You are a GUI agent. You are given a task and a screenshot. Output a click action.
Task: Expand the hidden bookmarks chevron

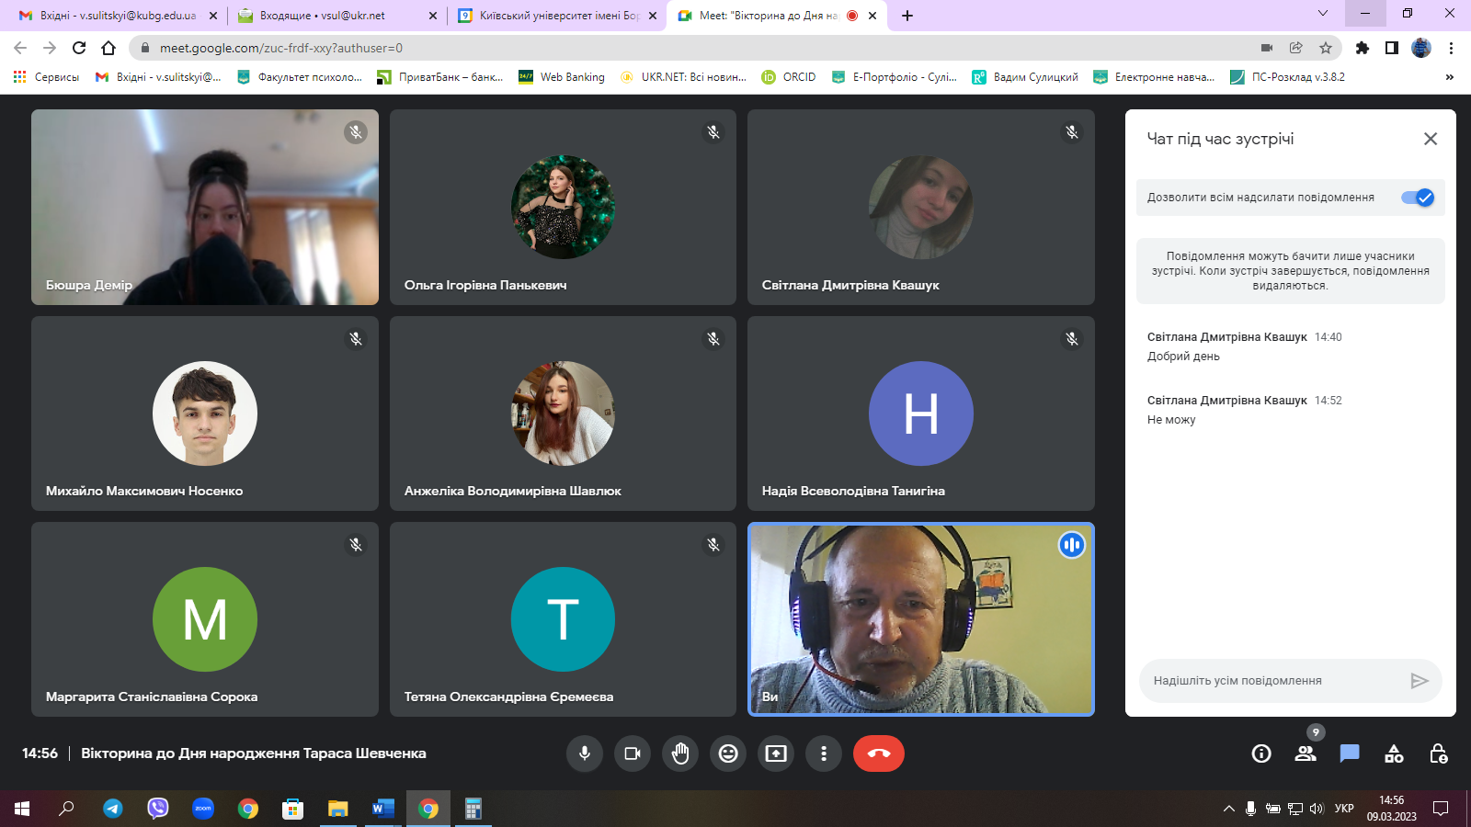(1450, 77)
